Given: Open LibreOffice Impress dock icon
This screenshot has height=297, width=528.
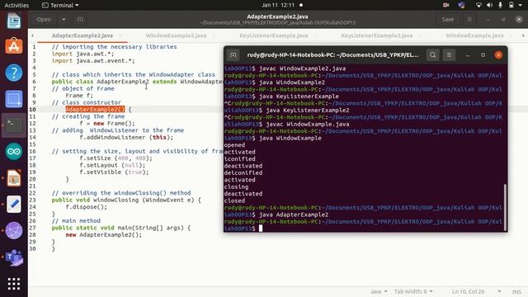Looking at the screenshot, I should (14, 178).
